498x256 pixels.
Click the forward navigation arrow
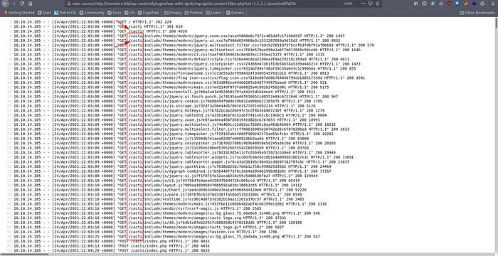point(14,4)
